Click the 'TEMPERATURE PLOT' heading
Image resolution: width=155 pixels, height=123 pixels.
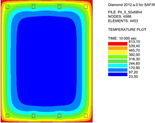[127, 30]
